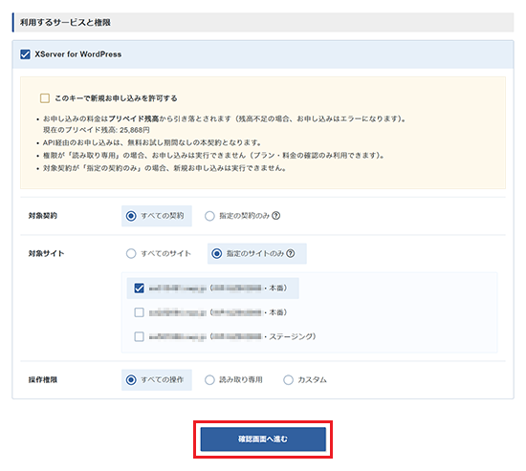
Task: Open help icon next to 指定の契約のみ
Action: click(275, 216)
